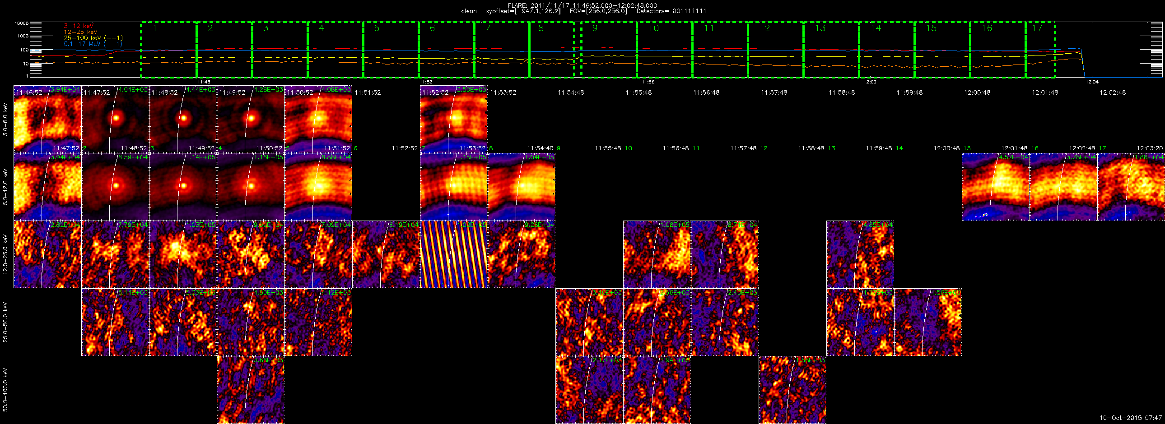Open the 25-50 keV image labeled 4.12E+03
Screen dimensions: 1165x424
(318, 322)
